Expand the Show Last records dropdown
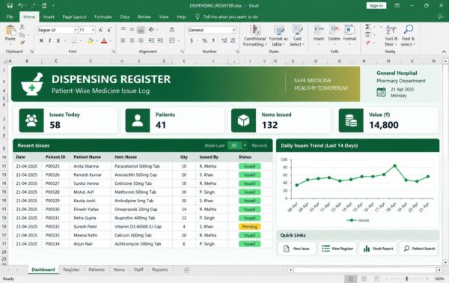 tap(245, 145)
